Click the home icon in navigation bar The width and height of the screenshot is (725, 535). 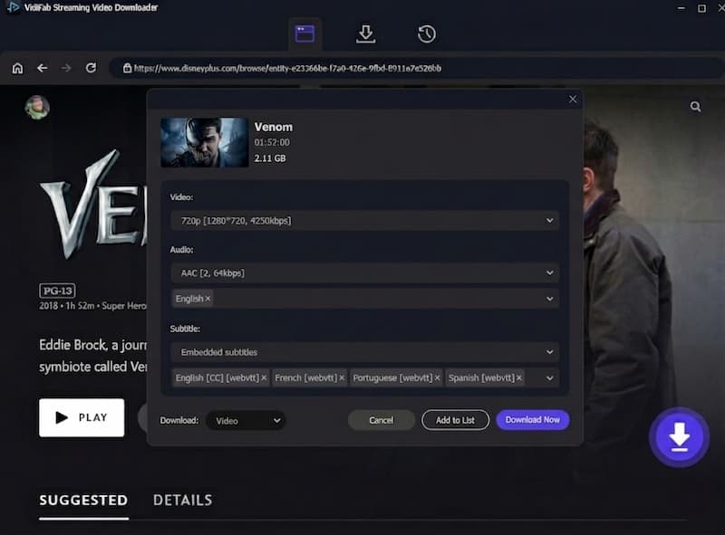point(17,69)
